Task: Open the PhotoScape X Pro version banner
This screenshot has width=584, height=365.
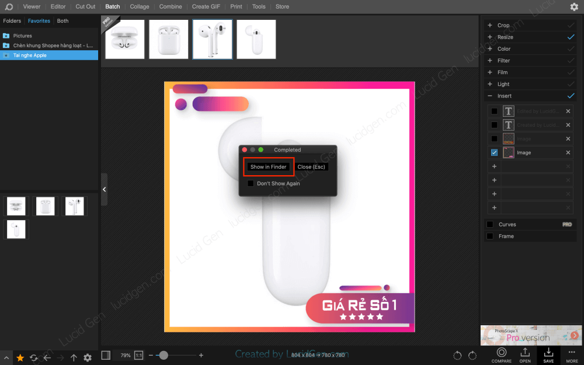Action: pyautogui.click(x=530, y=335)
